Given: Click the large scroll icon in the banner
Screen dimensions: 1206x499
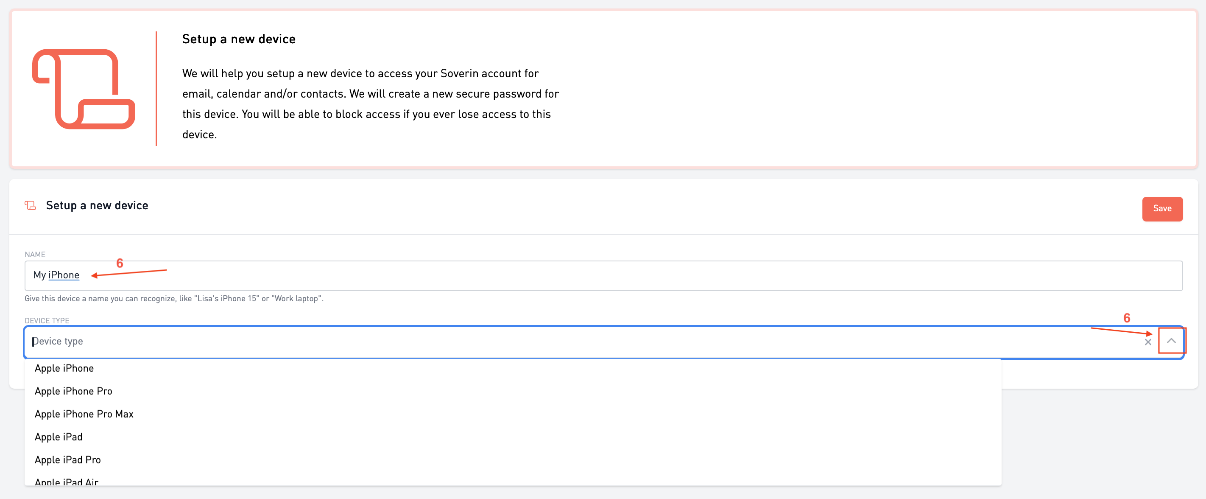Looking at the screenshot, I should pos(84,89).
